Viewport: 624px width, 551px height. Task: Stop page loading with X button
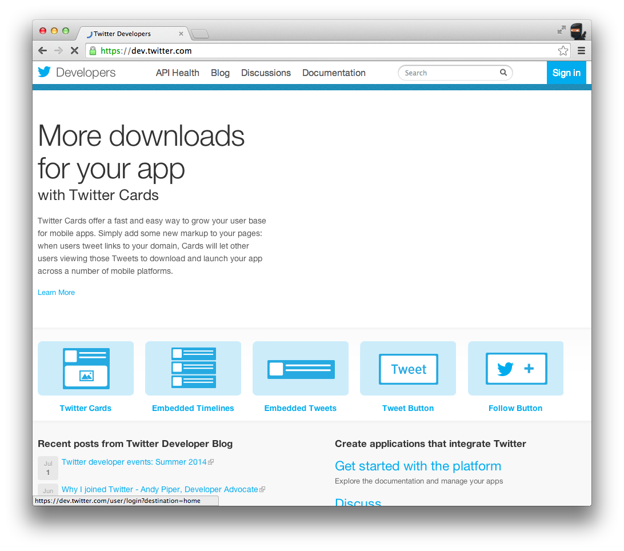click(74, 50)
